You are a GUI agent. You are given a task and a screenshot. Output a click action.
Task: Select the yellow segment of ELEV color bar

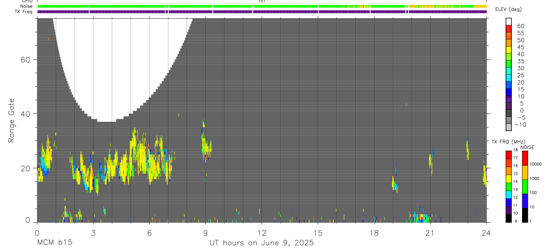coord(509,51)
